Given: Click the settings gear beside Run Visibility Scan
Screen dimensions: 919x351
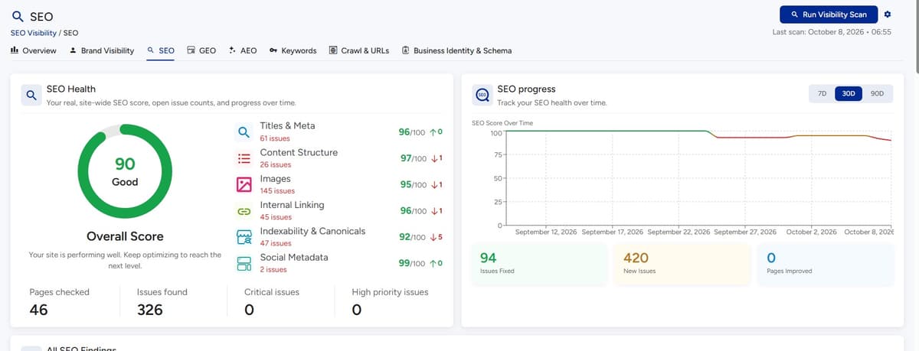Looking at the screenshot, I should (887, 15).
